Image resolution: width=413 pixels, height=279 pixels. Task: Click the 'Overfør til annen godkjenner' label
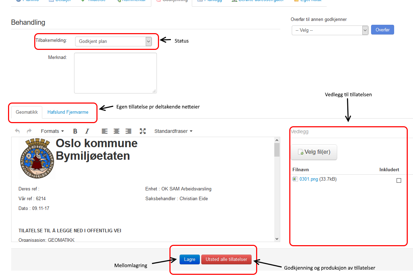click(319, 20)
